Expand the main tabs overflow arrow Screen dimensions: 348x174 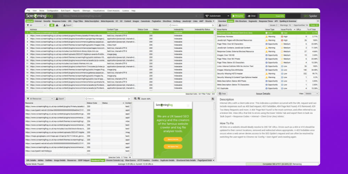point(214,21)
